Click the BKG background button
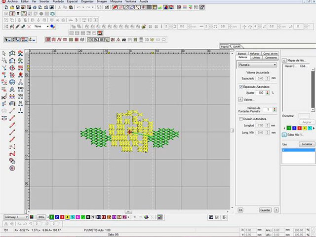Viewport: 316px width, 237px height. click(41, 217)
